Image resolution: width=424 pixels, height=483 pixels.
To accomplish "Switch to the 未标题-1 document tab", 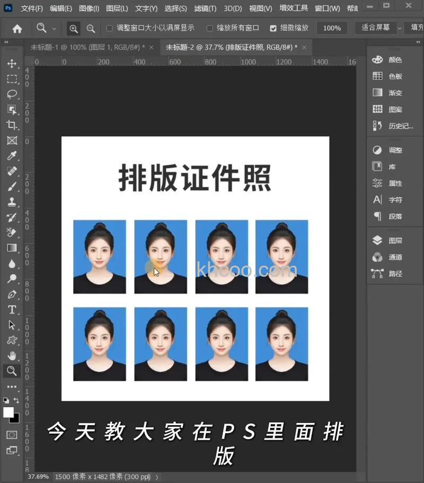I will [85, 47].
